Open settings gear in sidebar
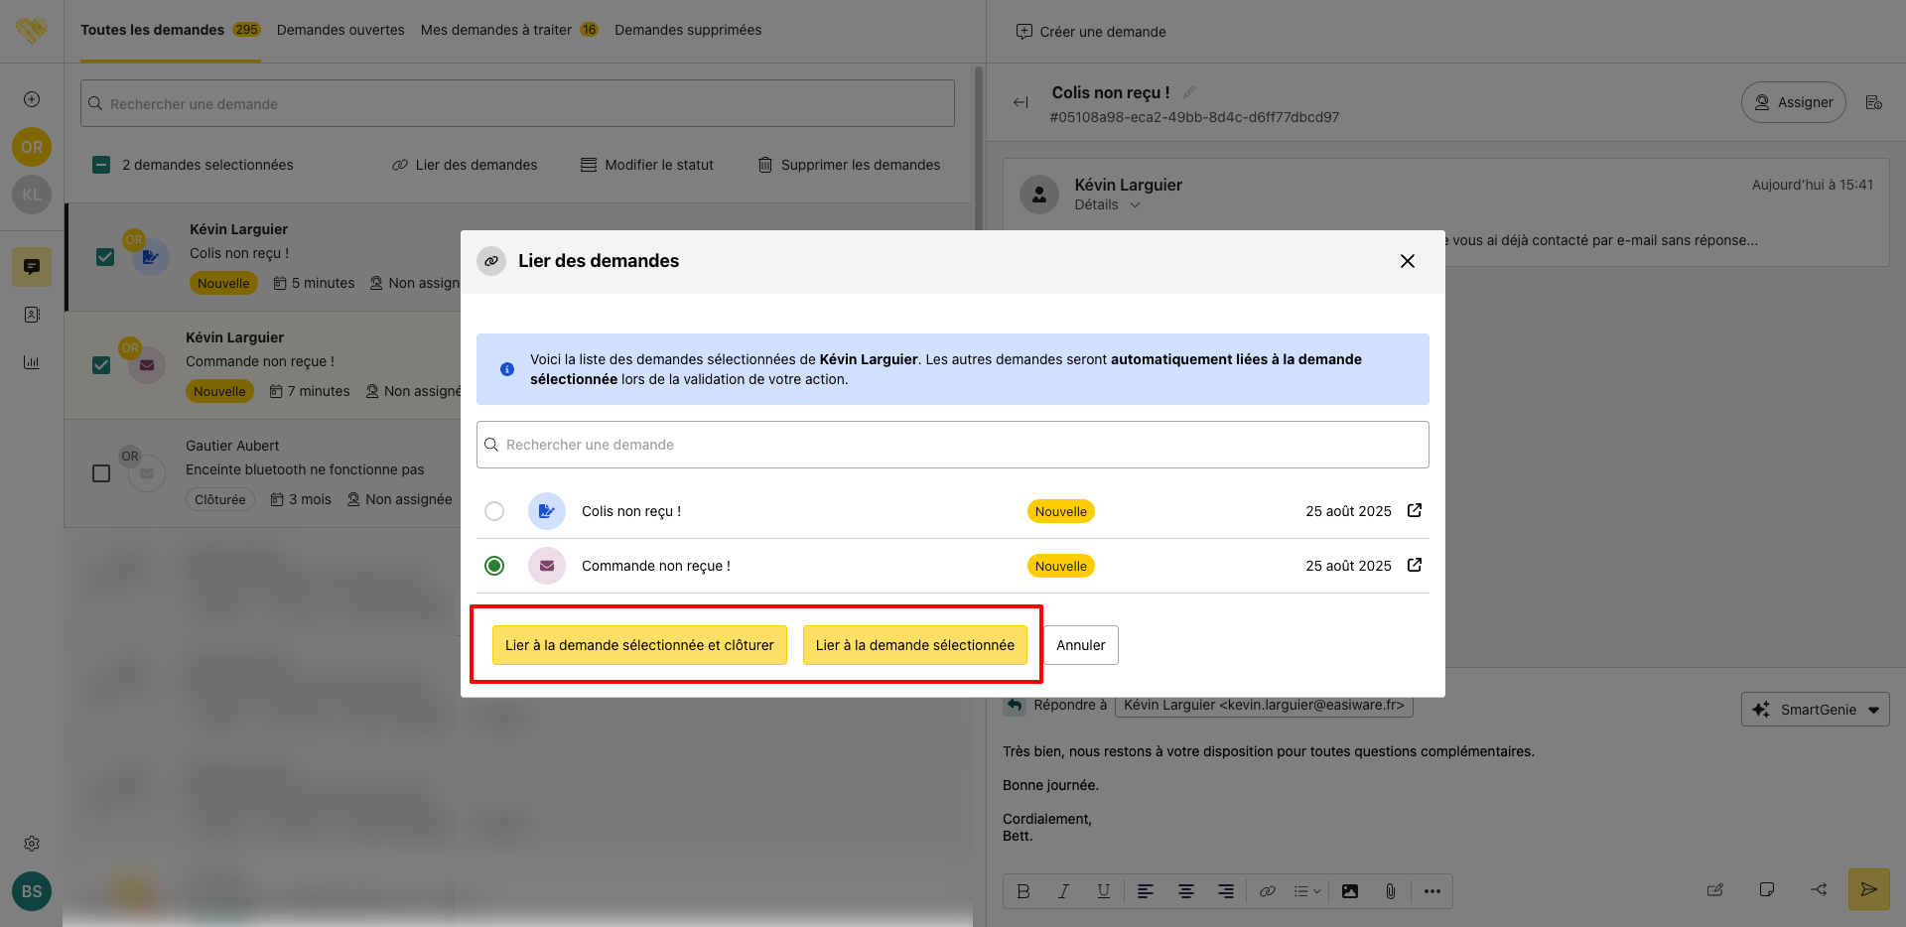Viewport: 1906px width, 927px height. coord(32,844)
